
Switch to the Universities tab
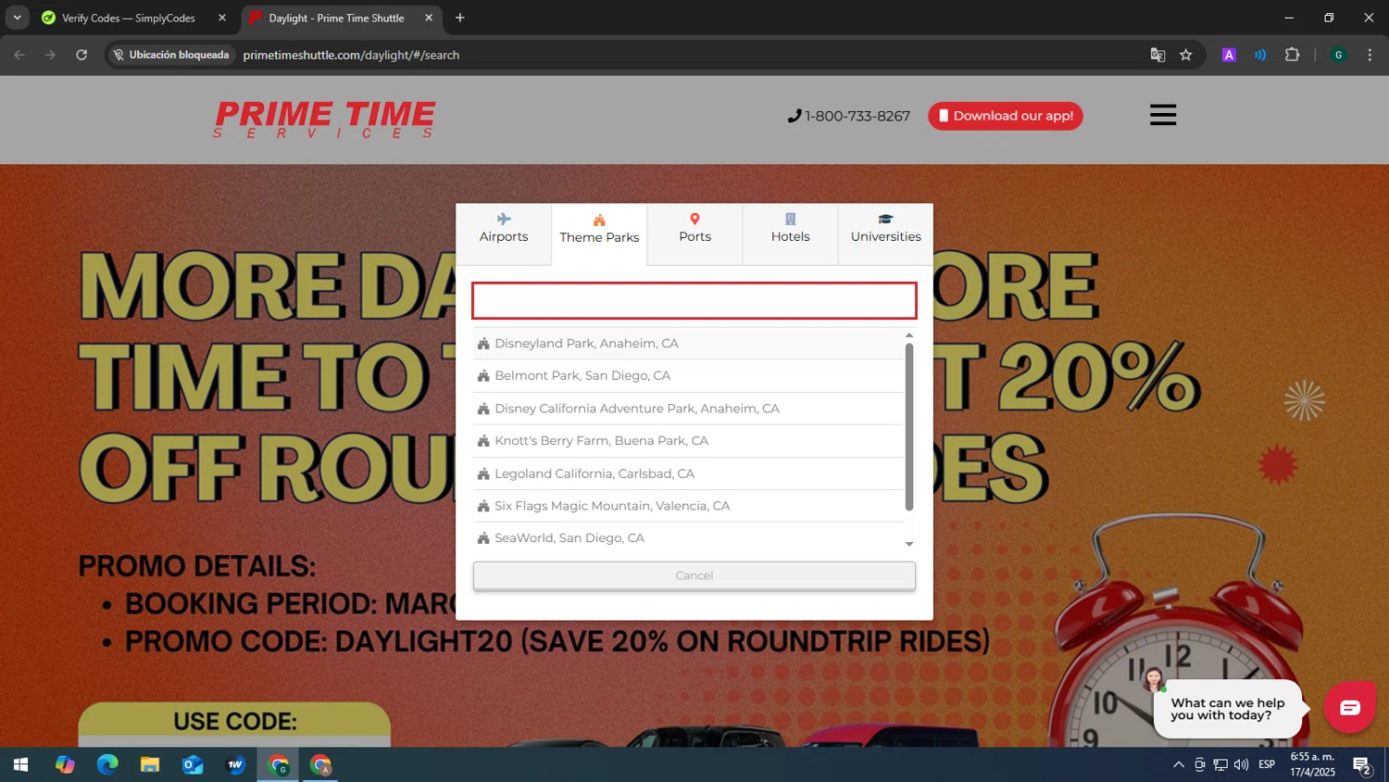point(885,234)
